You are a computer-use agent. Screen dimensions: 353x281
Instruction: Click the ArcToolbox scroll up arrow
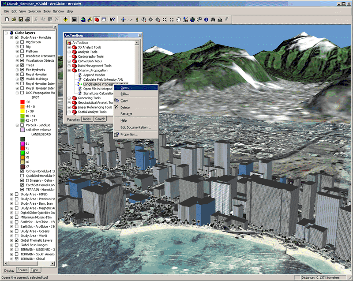(137, 43)
